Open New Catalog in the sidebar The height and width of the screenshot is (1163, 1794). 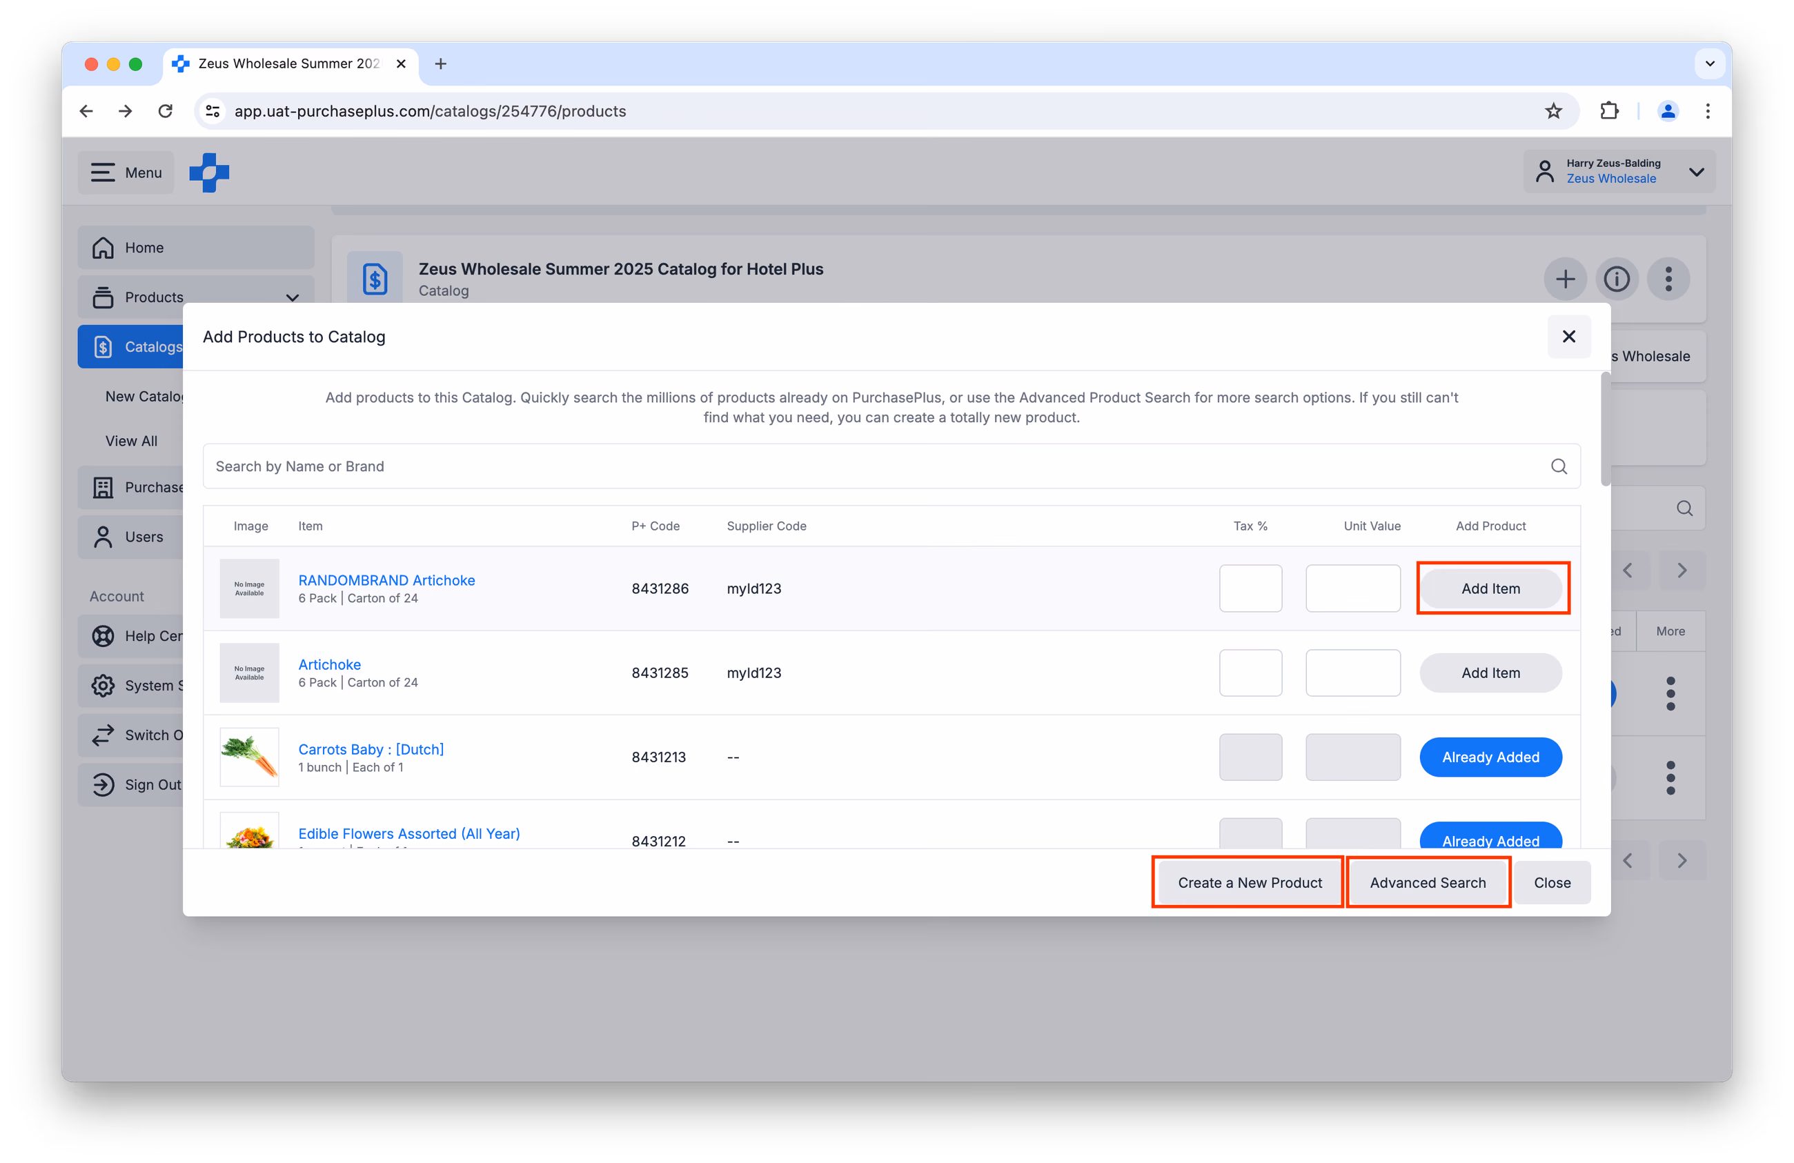pyautogui.click(x=144, y=397)
